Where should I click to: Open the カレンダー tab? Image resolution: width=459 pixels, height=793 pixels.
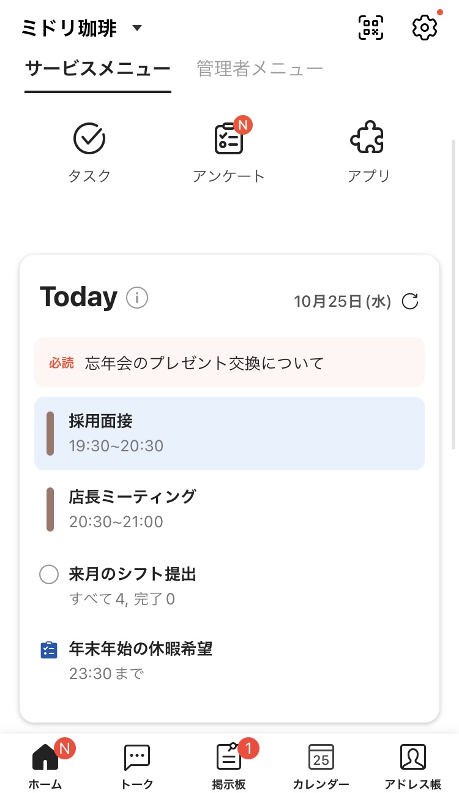point(321,765)
